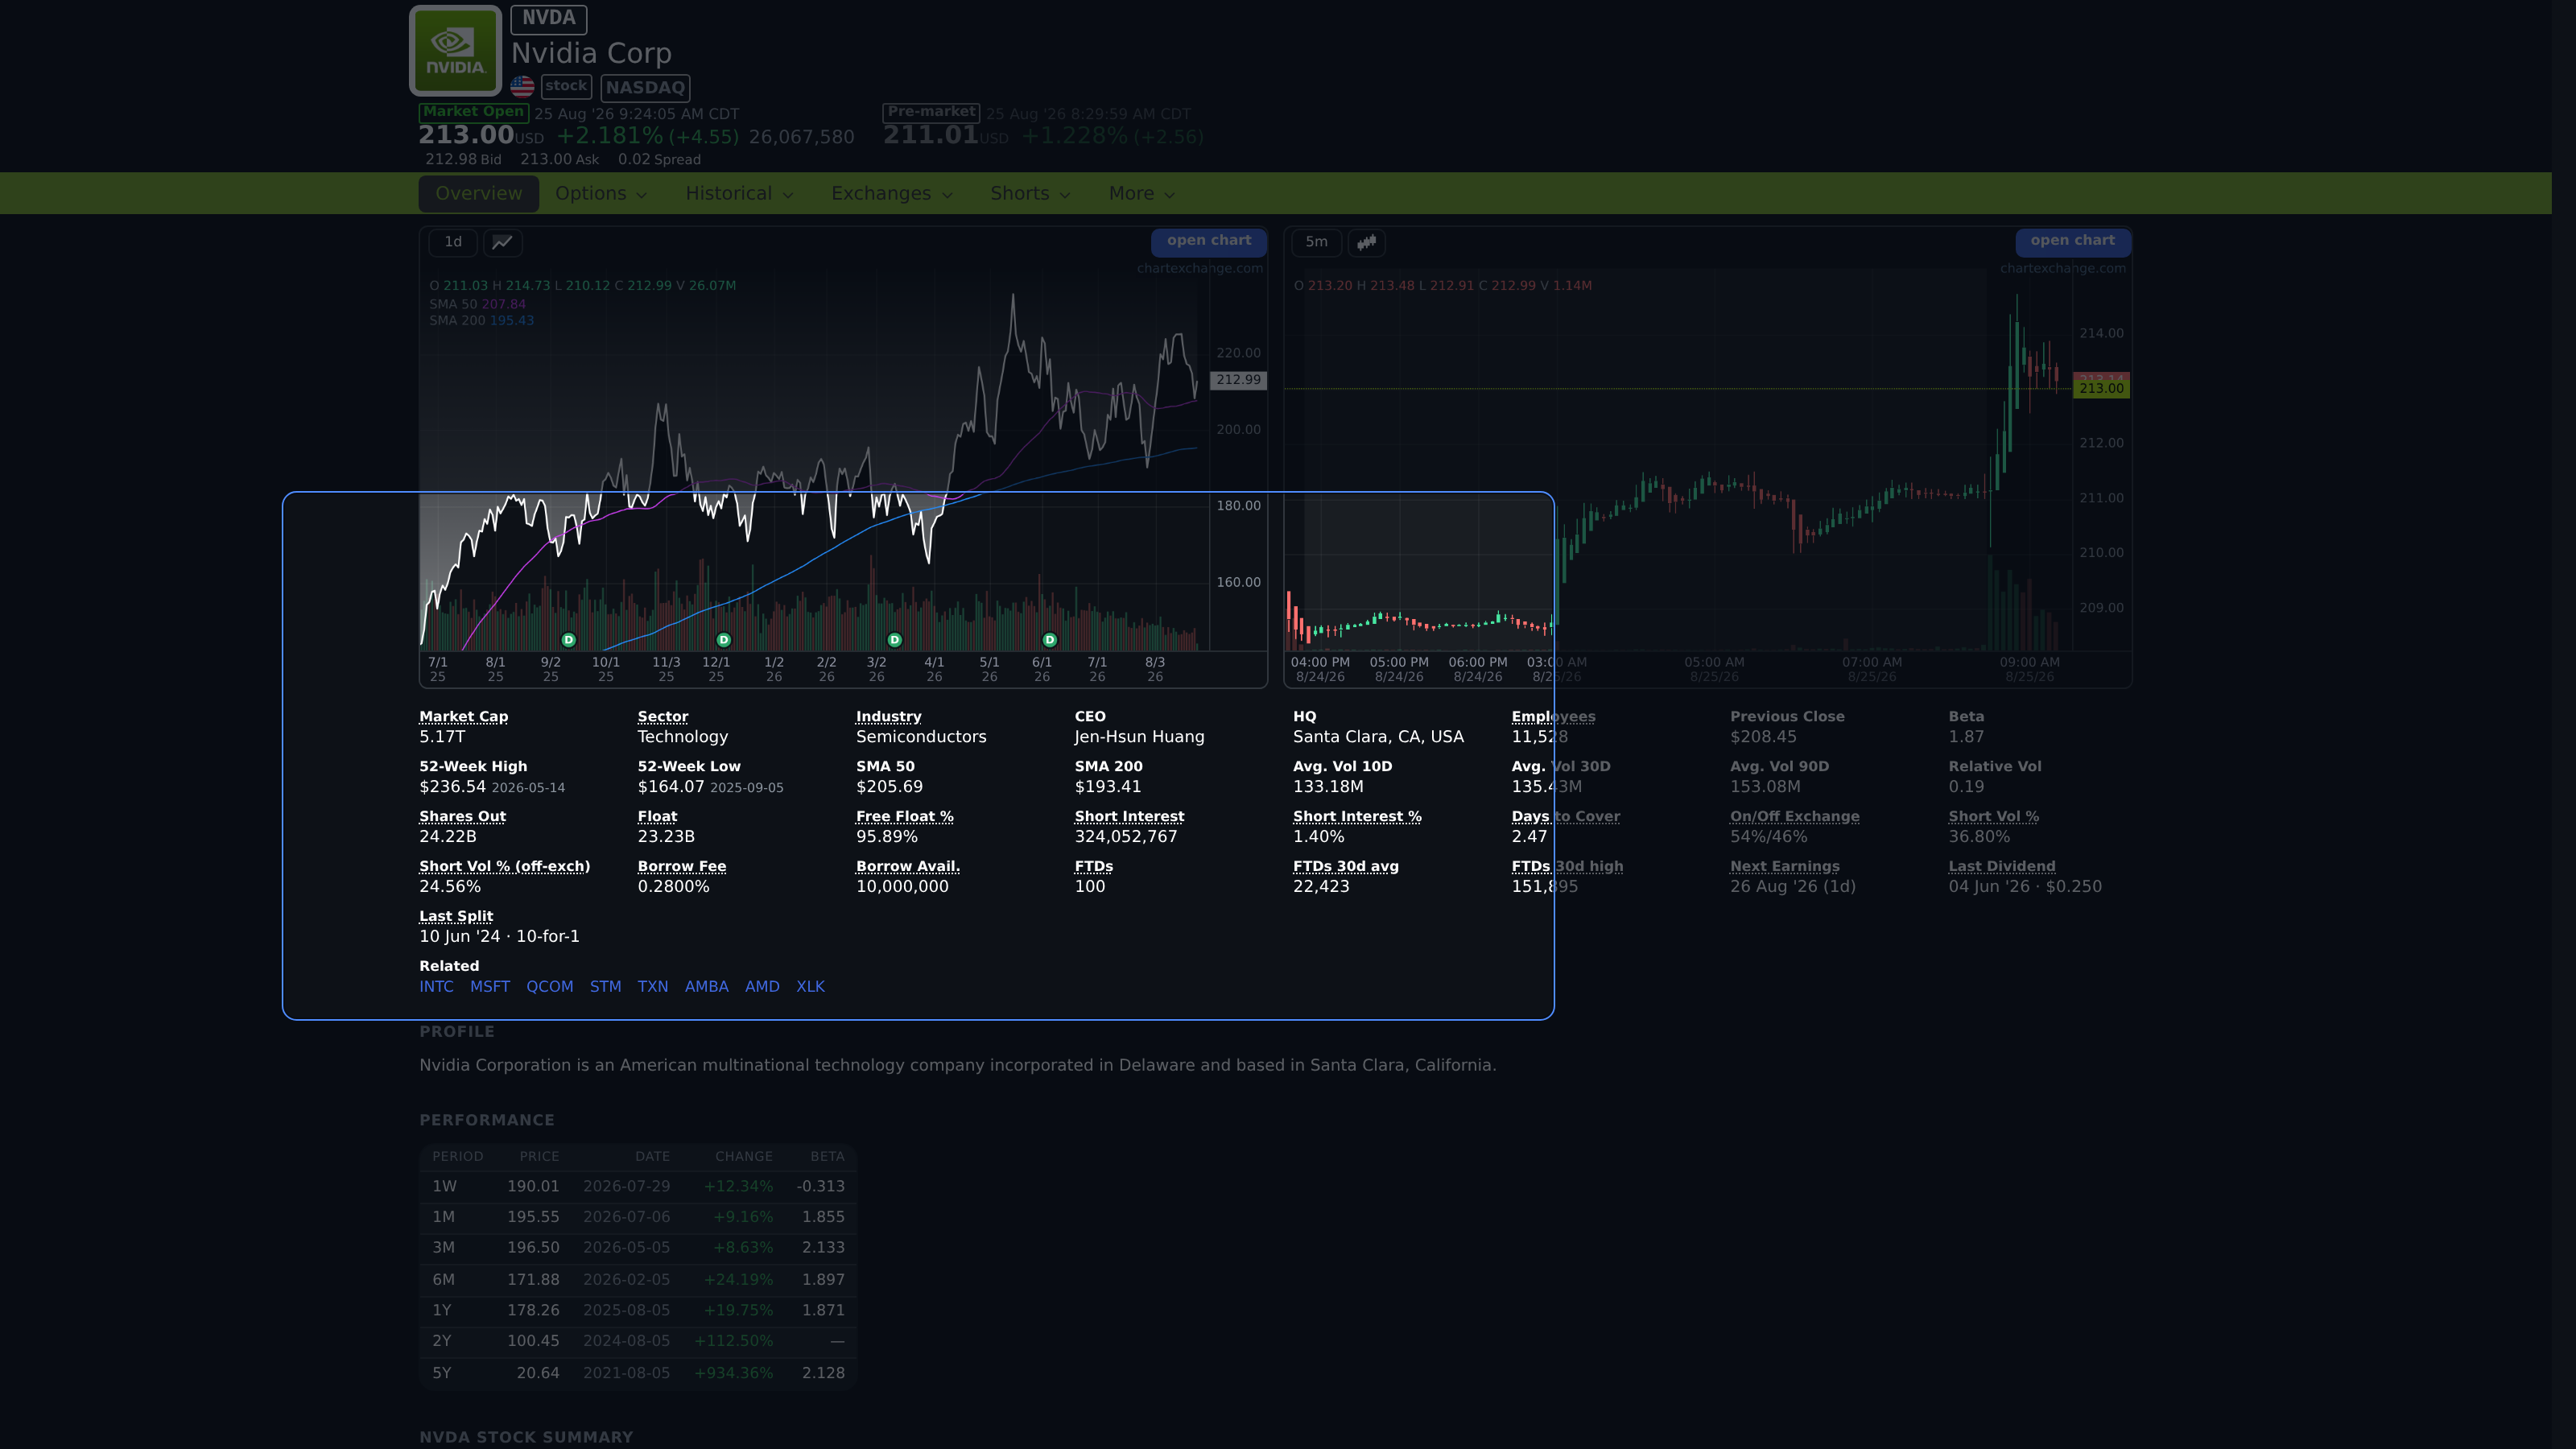This screenshot has width=2576, height=1449.
Task: Click the Short Interest % label
Action: point(1356,817)
